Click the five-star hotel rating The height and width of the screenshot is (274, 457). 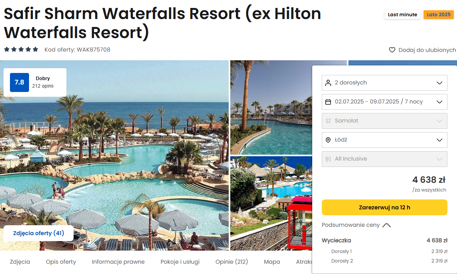[x=21, y=50]
